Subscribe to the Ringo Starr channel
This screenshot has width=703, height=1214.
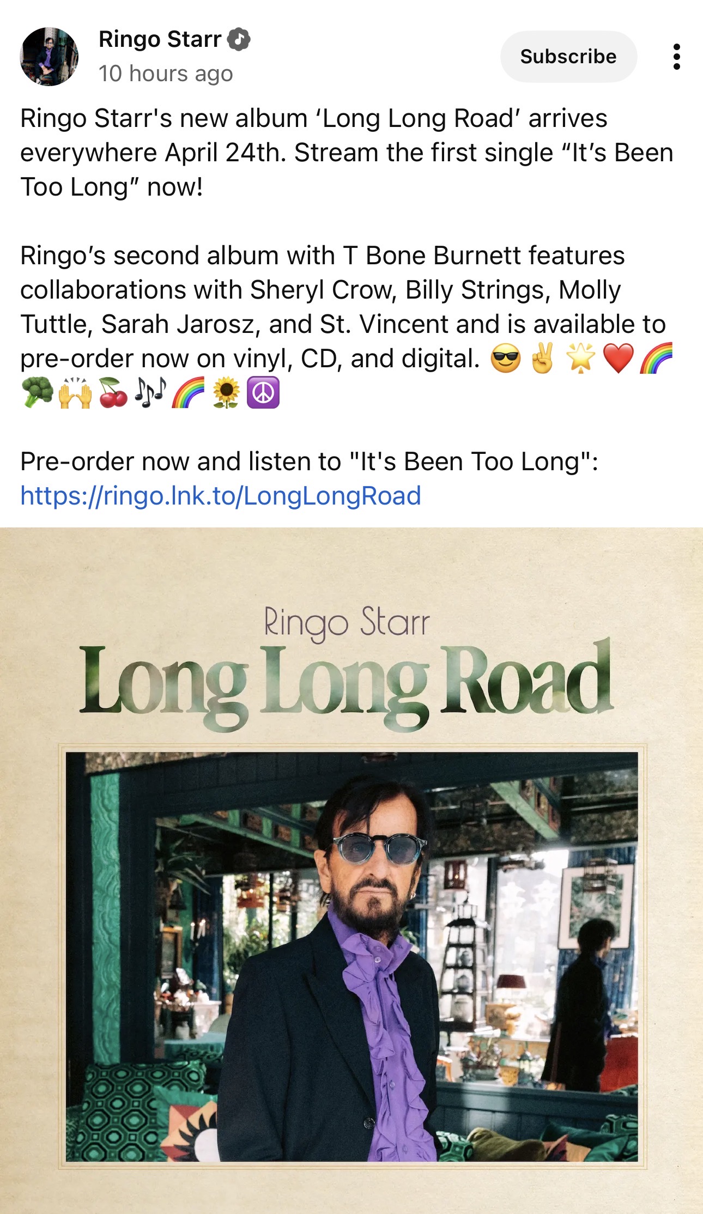(568, 57)
